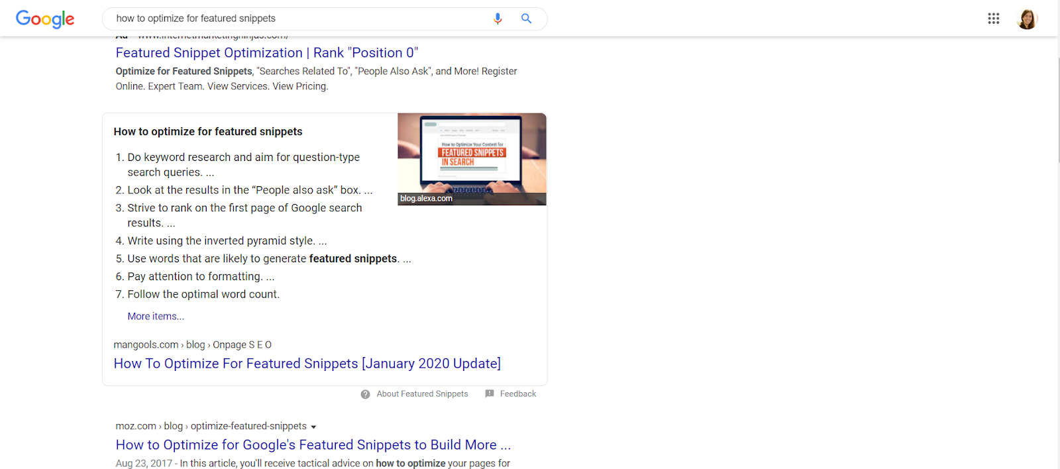1060x469 pixels.
Task: Click the mangools.com breadcrumb path
Action: point(192,345)
